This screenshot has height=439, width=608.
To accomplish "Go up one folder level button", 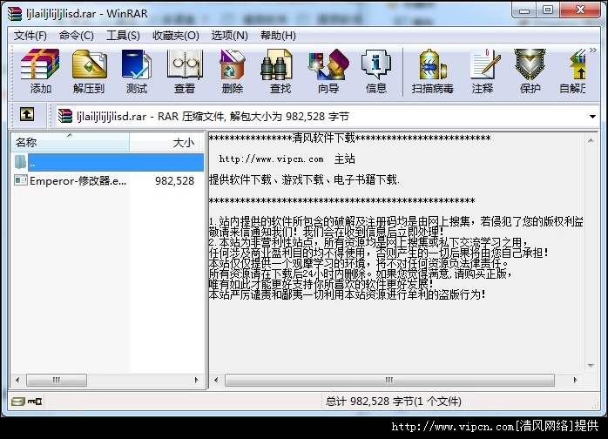I will click(27, 114).
